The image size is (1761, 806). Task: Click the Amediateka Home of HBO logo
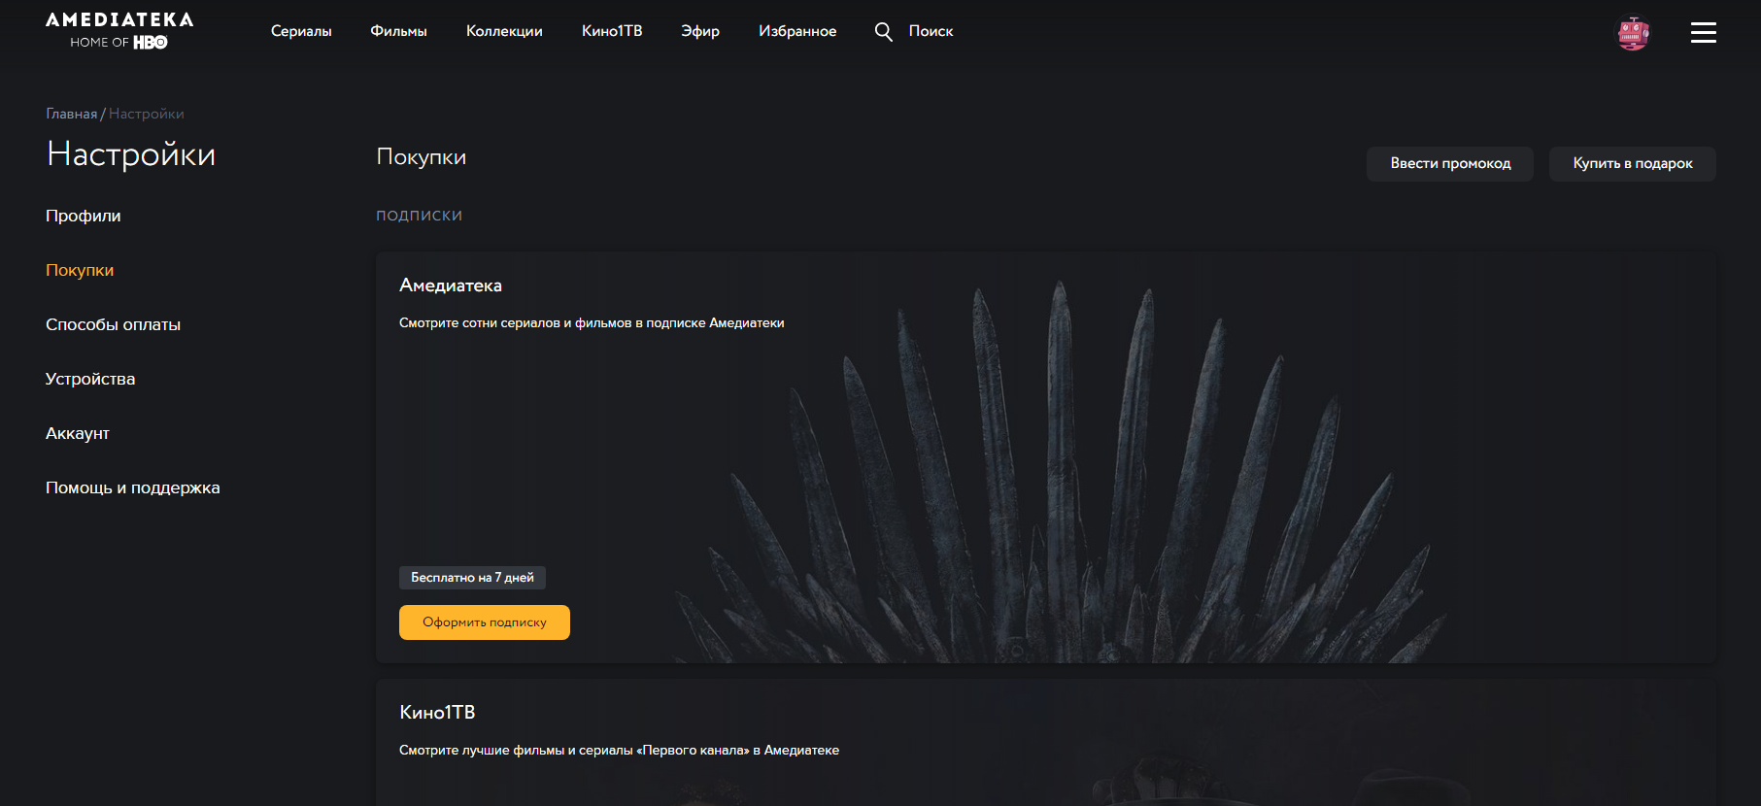[119, 30]
